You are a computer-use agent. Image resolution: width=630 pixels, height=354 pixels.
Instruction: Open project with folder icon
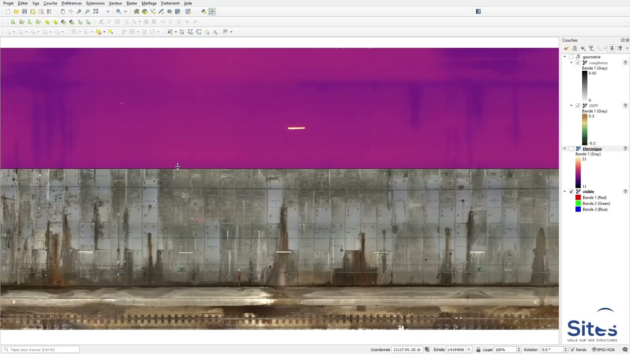tap(16, 12)
